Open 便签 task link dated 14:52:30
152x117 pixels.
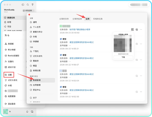pyautogui.click(x=82, y=90)
